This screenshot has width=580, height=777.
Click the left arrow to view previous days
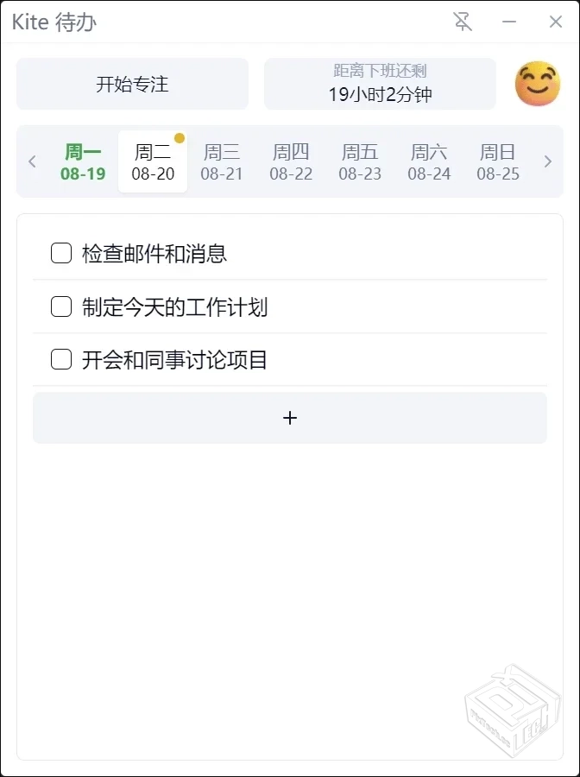coord(32,161)
